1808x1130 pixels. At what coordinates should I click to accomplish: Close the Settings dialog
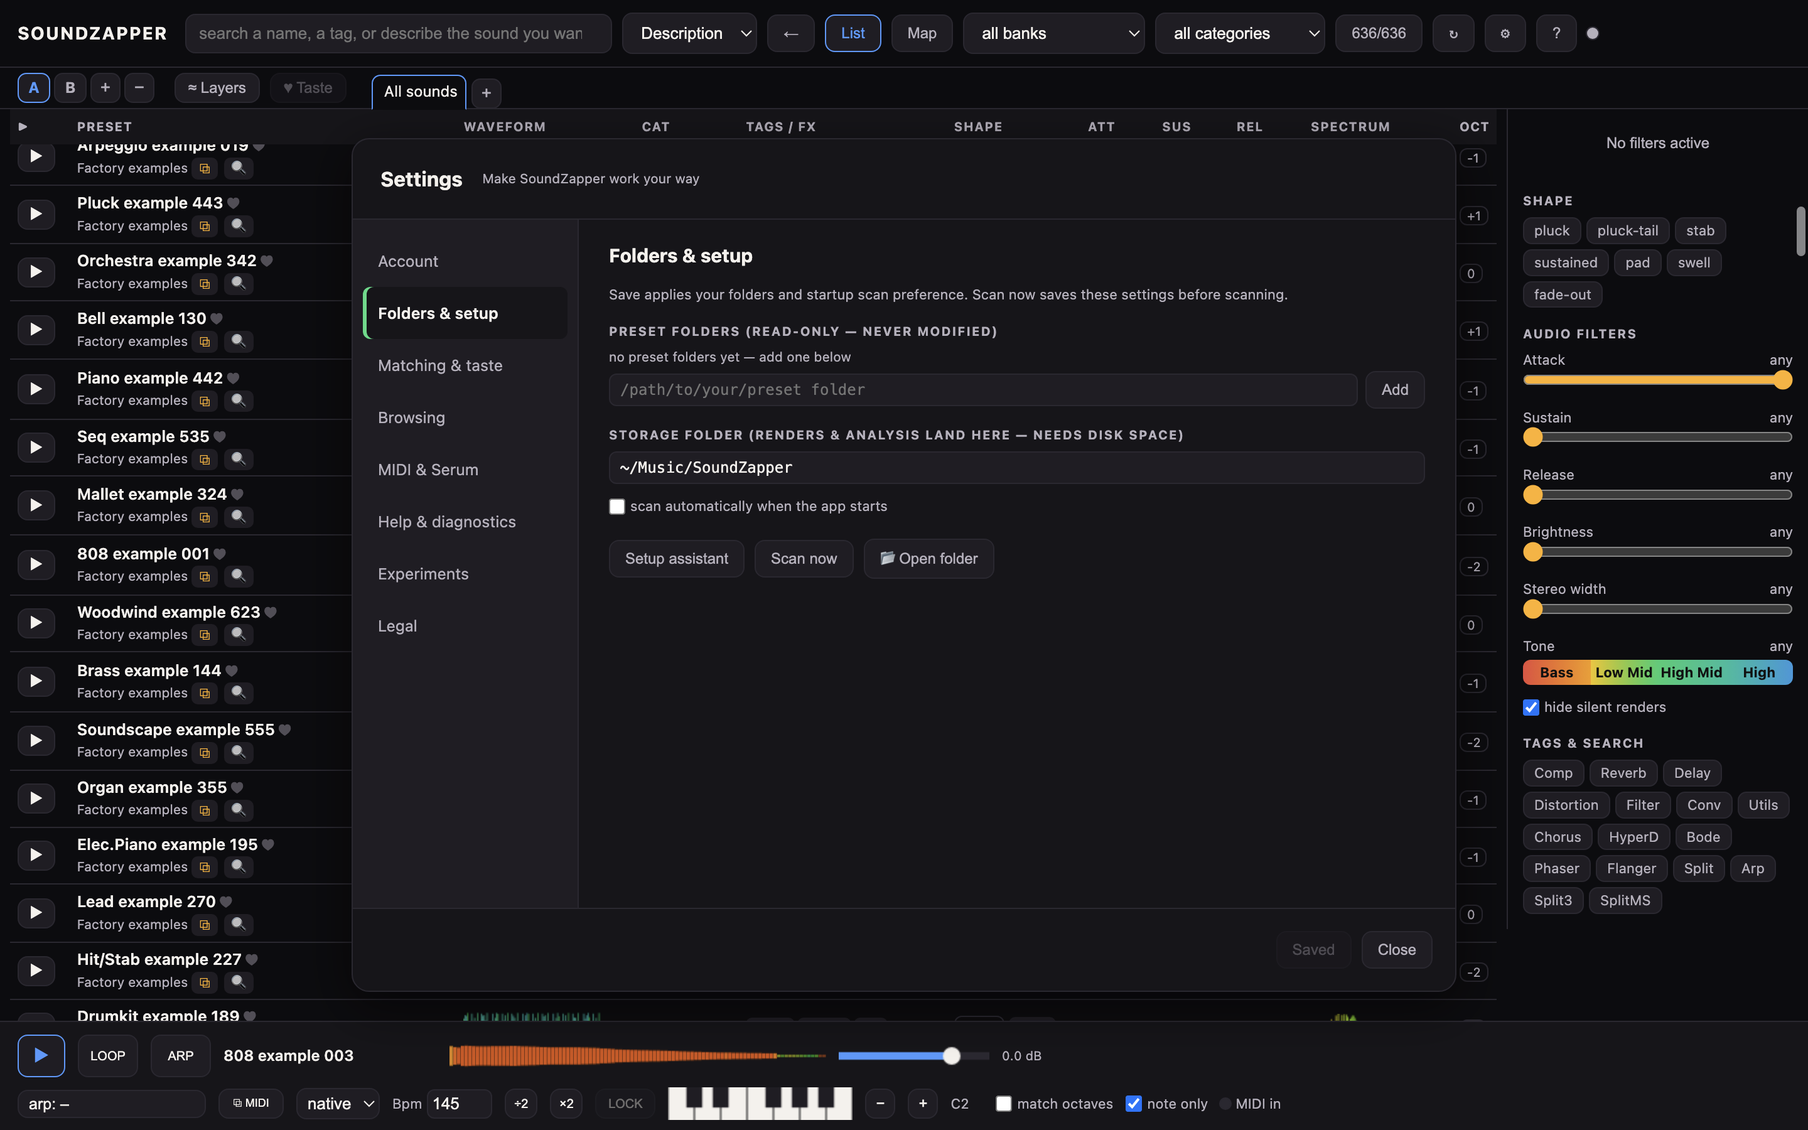pyautogui.click(x=1396, y=950)
